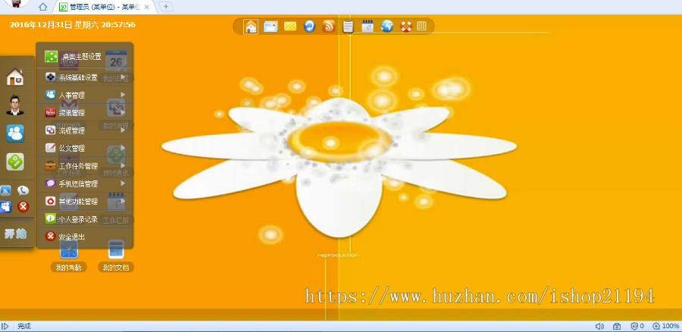Image resolution: width=682 pixels, height=332 pixels.
Task: Expand 系统基础设置 submenu arrow
Action: tap(123, 77)
